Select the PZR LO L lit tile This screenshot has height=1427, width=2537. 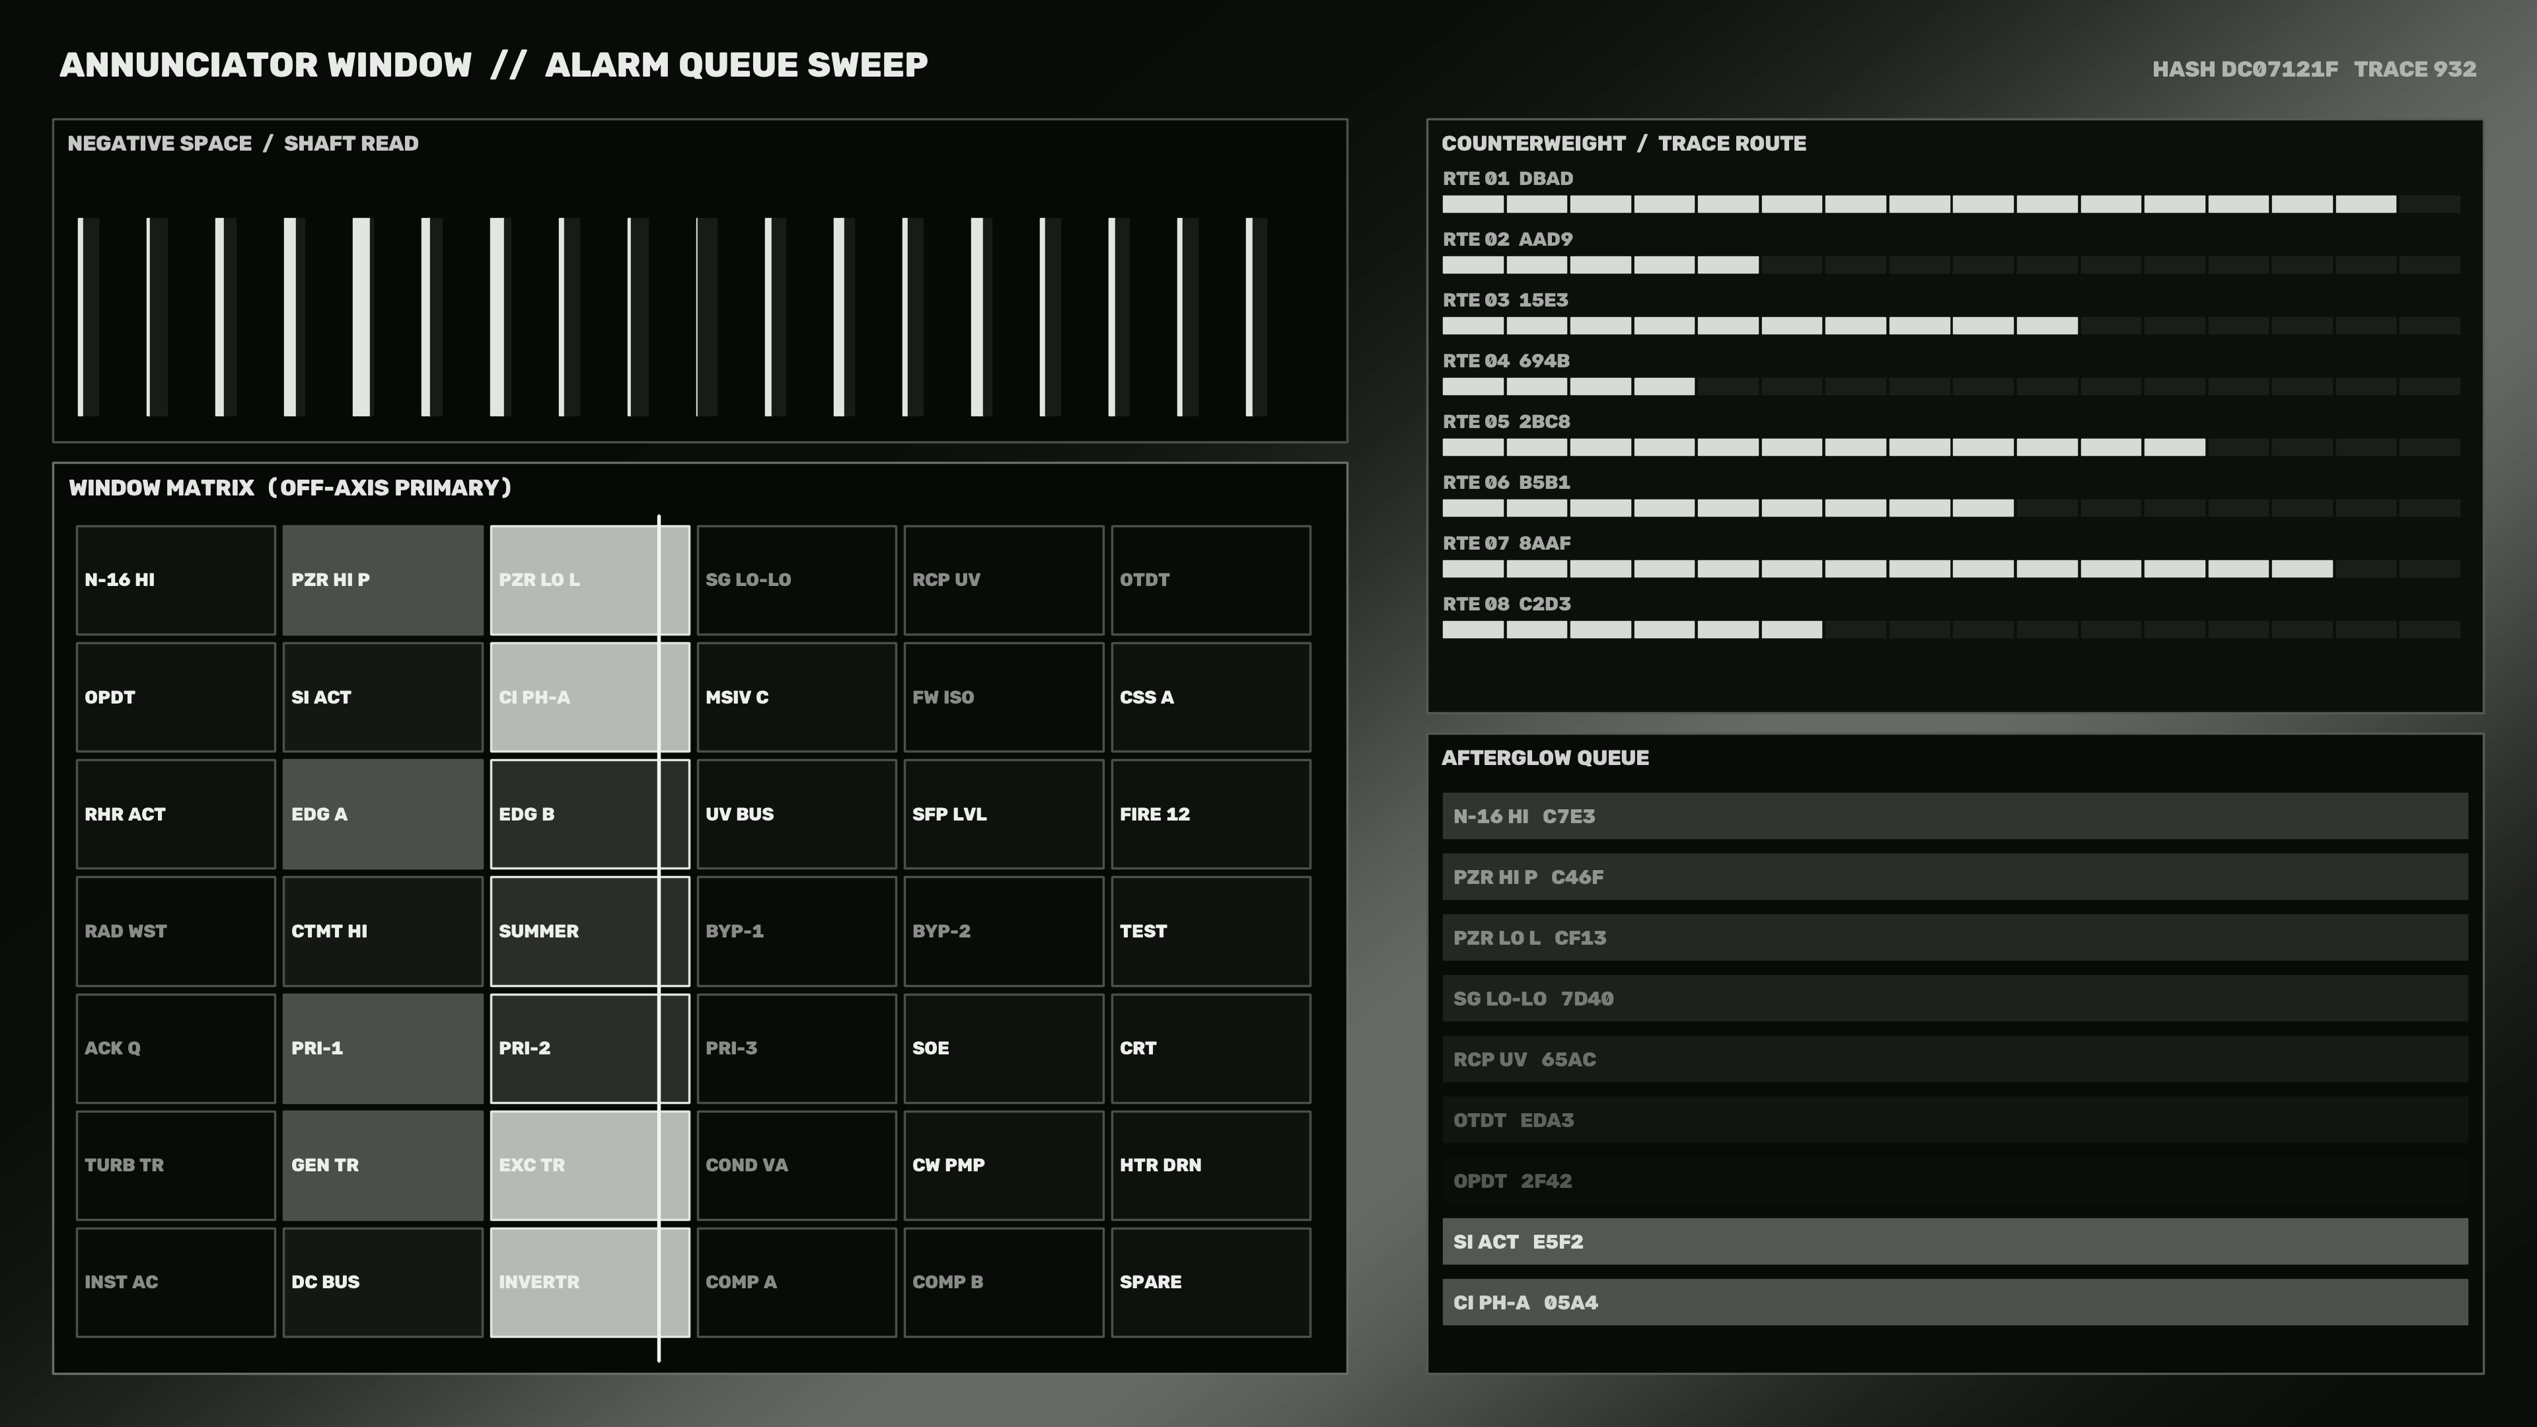(x=590, y=580)
